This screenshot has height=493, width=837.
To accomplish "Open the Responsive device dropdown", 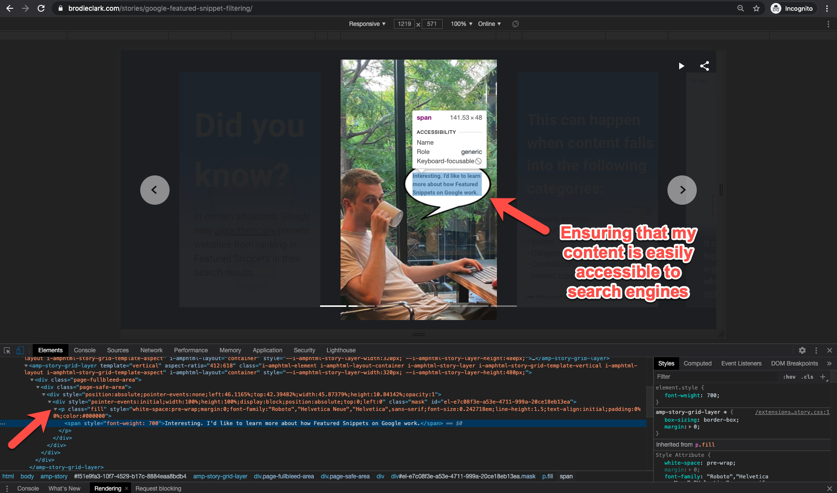I will pos(366,23).
